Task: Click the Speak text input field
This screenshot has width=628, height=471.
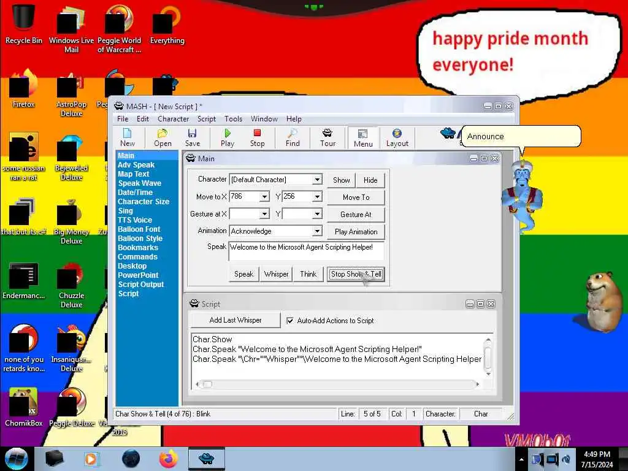Action: 307,251
